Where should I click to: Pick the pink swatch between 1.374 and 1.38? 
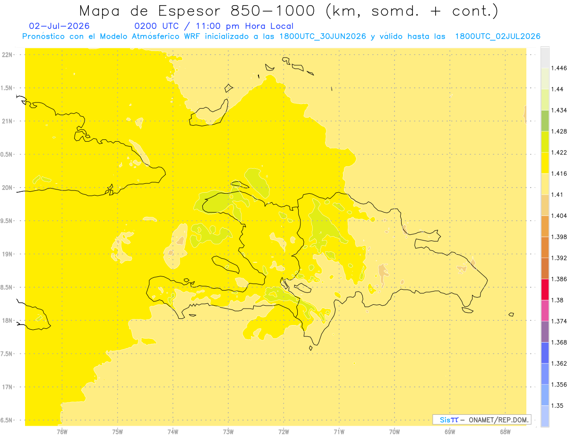545,310
